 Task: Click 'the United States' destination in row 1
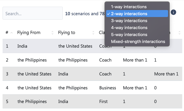tap(75, 46)
